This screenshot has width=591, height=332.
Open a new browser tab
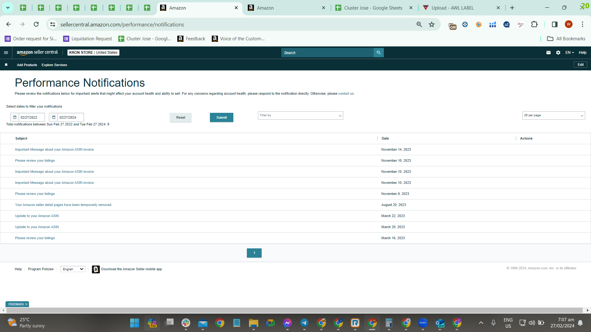(x=512, y=8)
